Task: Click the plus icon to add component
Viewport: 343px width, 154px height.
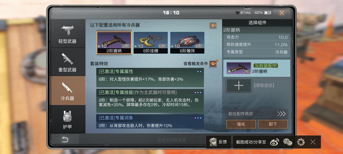Action: 239,85
